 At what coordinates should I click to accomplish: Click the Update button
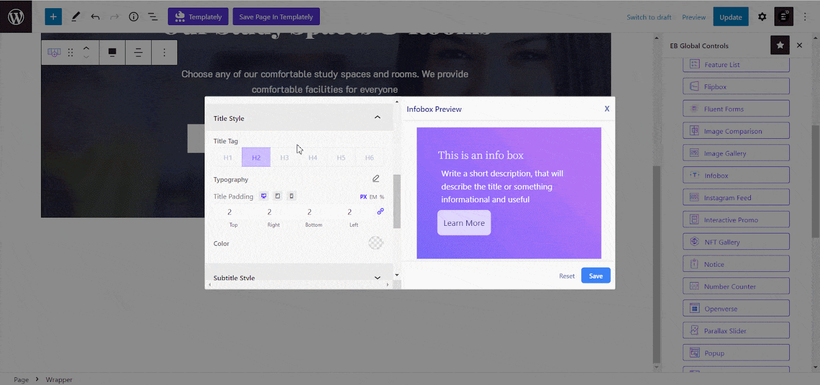coord(730,17)
